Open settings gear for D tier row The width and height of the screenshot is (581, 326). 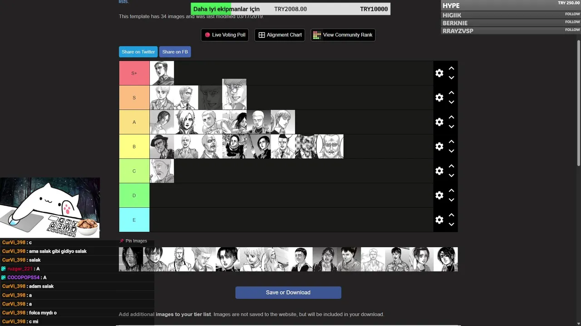coord(439,195)
